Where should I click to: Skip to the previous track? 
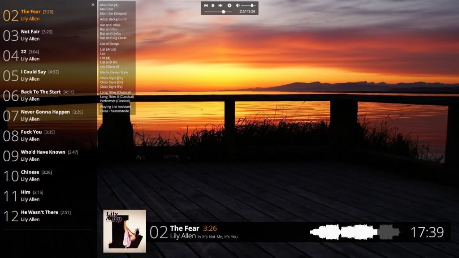click(206, 5)
